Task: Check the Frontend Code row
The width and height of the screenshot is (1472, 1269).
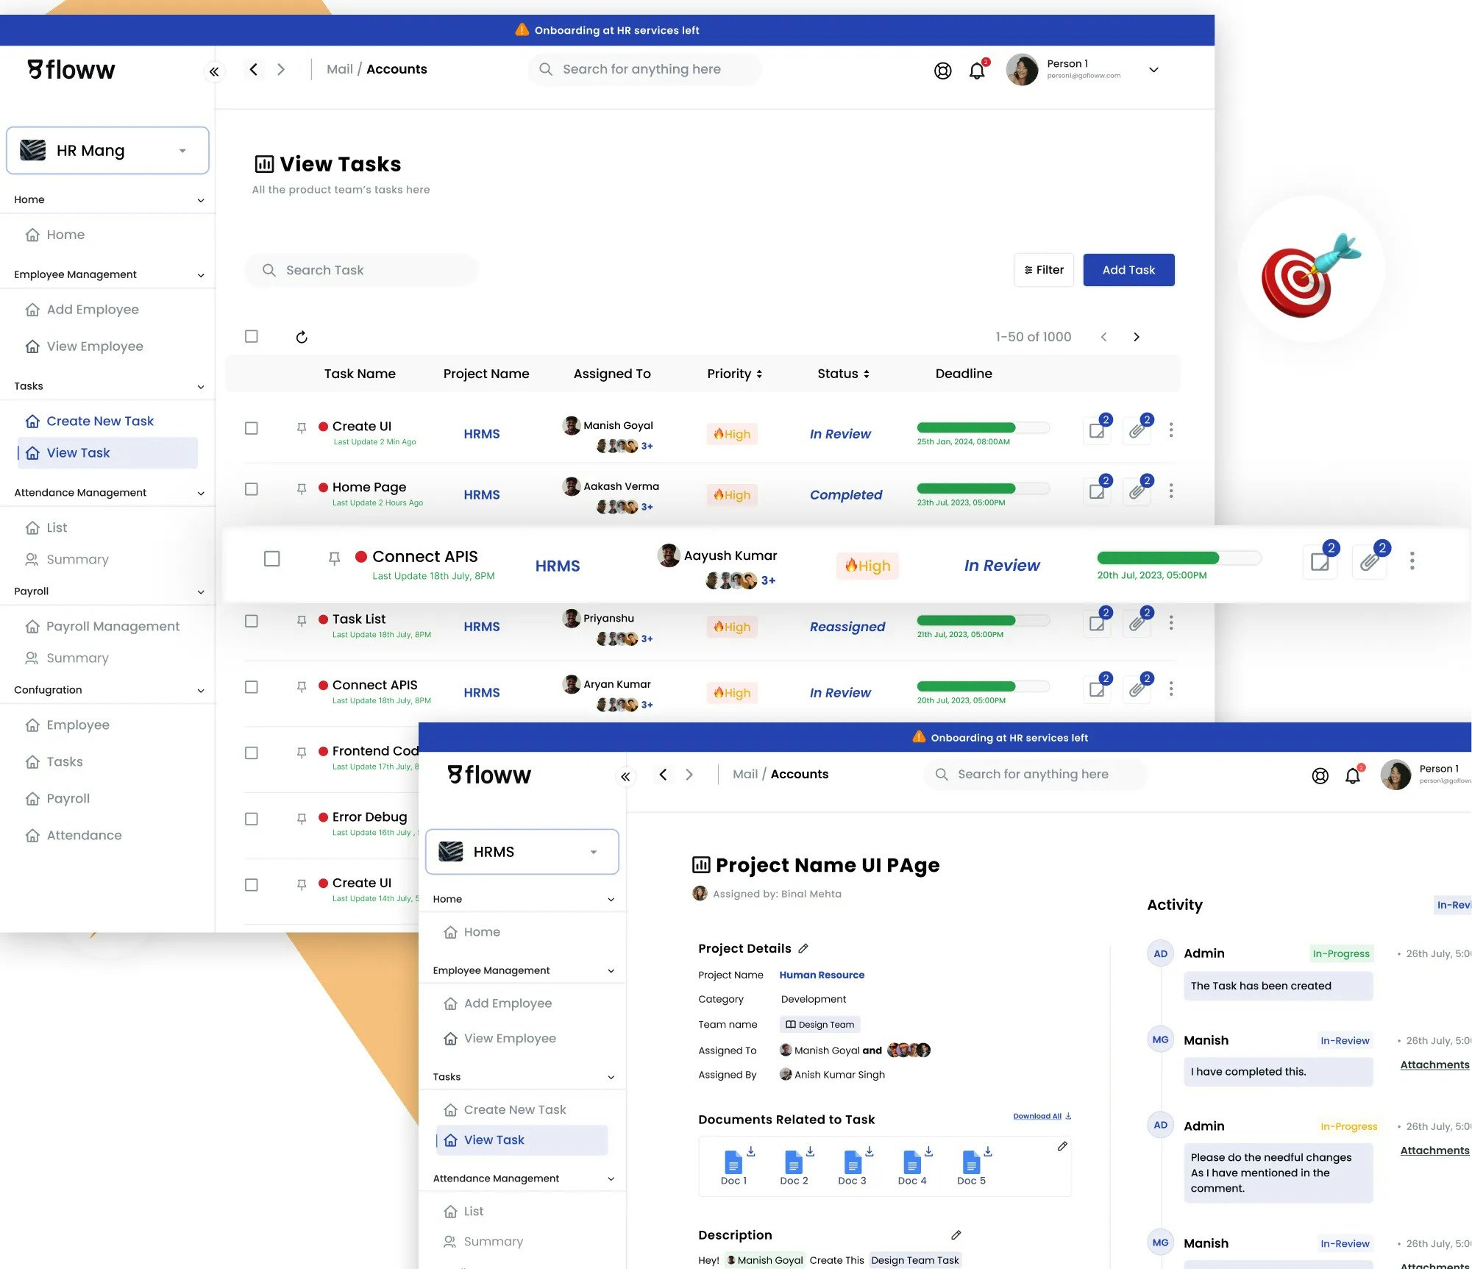Action: click(x=252, y=753)
